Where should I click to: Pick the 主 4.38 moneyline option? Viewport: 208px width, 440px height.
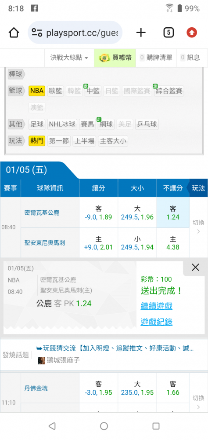[x=173, y=243]
